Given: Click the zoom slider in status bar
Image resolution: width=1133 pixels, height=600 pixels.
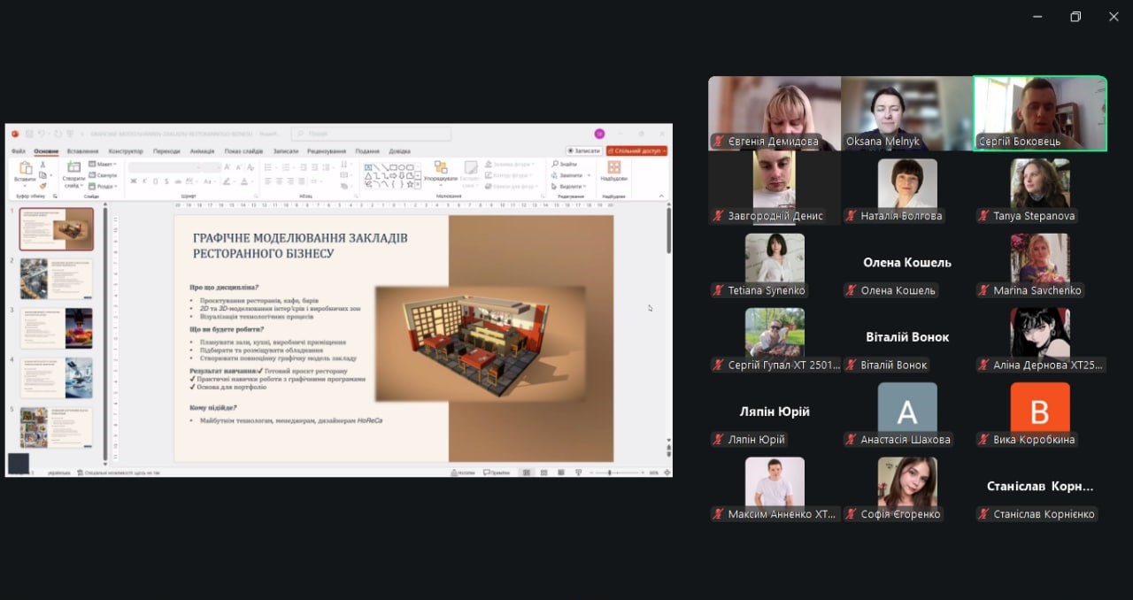Looking at the screenshot, I should (610, 473).
